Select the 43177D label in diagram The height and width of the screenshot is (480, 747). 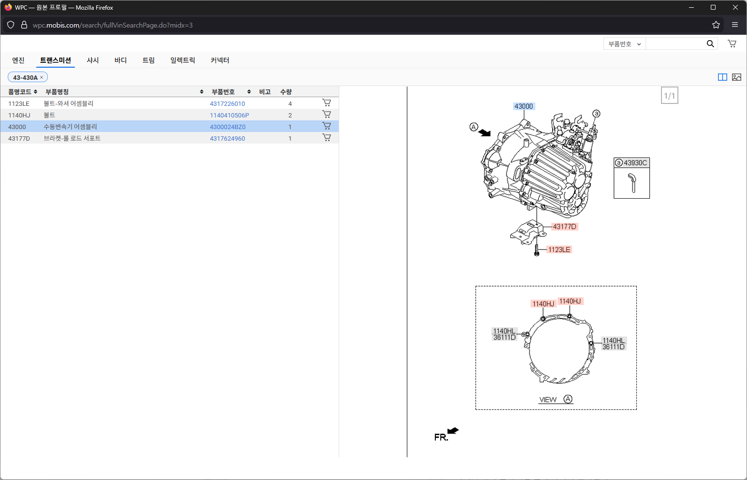point(564,227)
